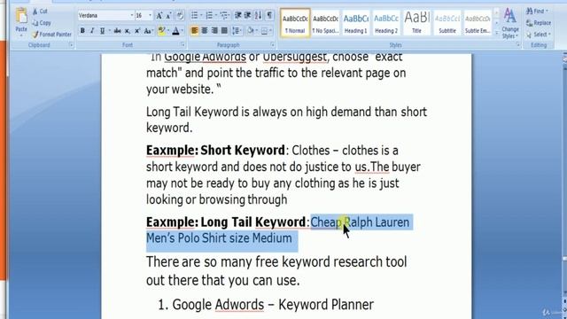Screen dimensions: 567x319
Task: Click the highlighted text 'Men's Polo Shirt size Medium'
Action: coord(219,238)
